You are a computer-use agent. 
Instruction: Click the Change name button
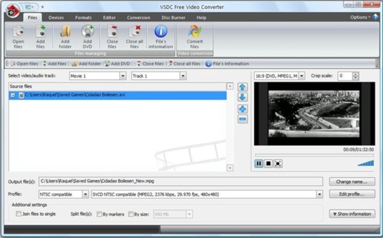pos(352,182)
